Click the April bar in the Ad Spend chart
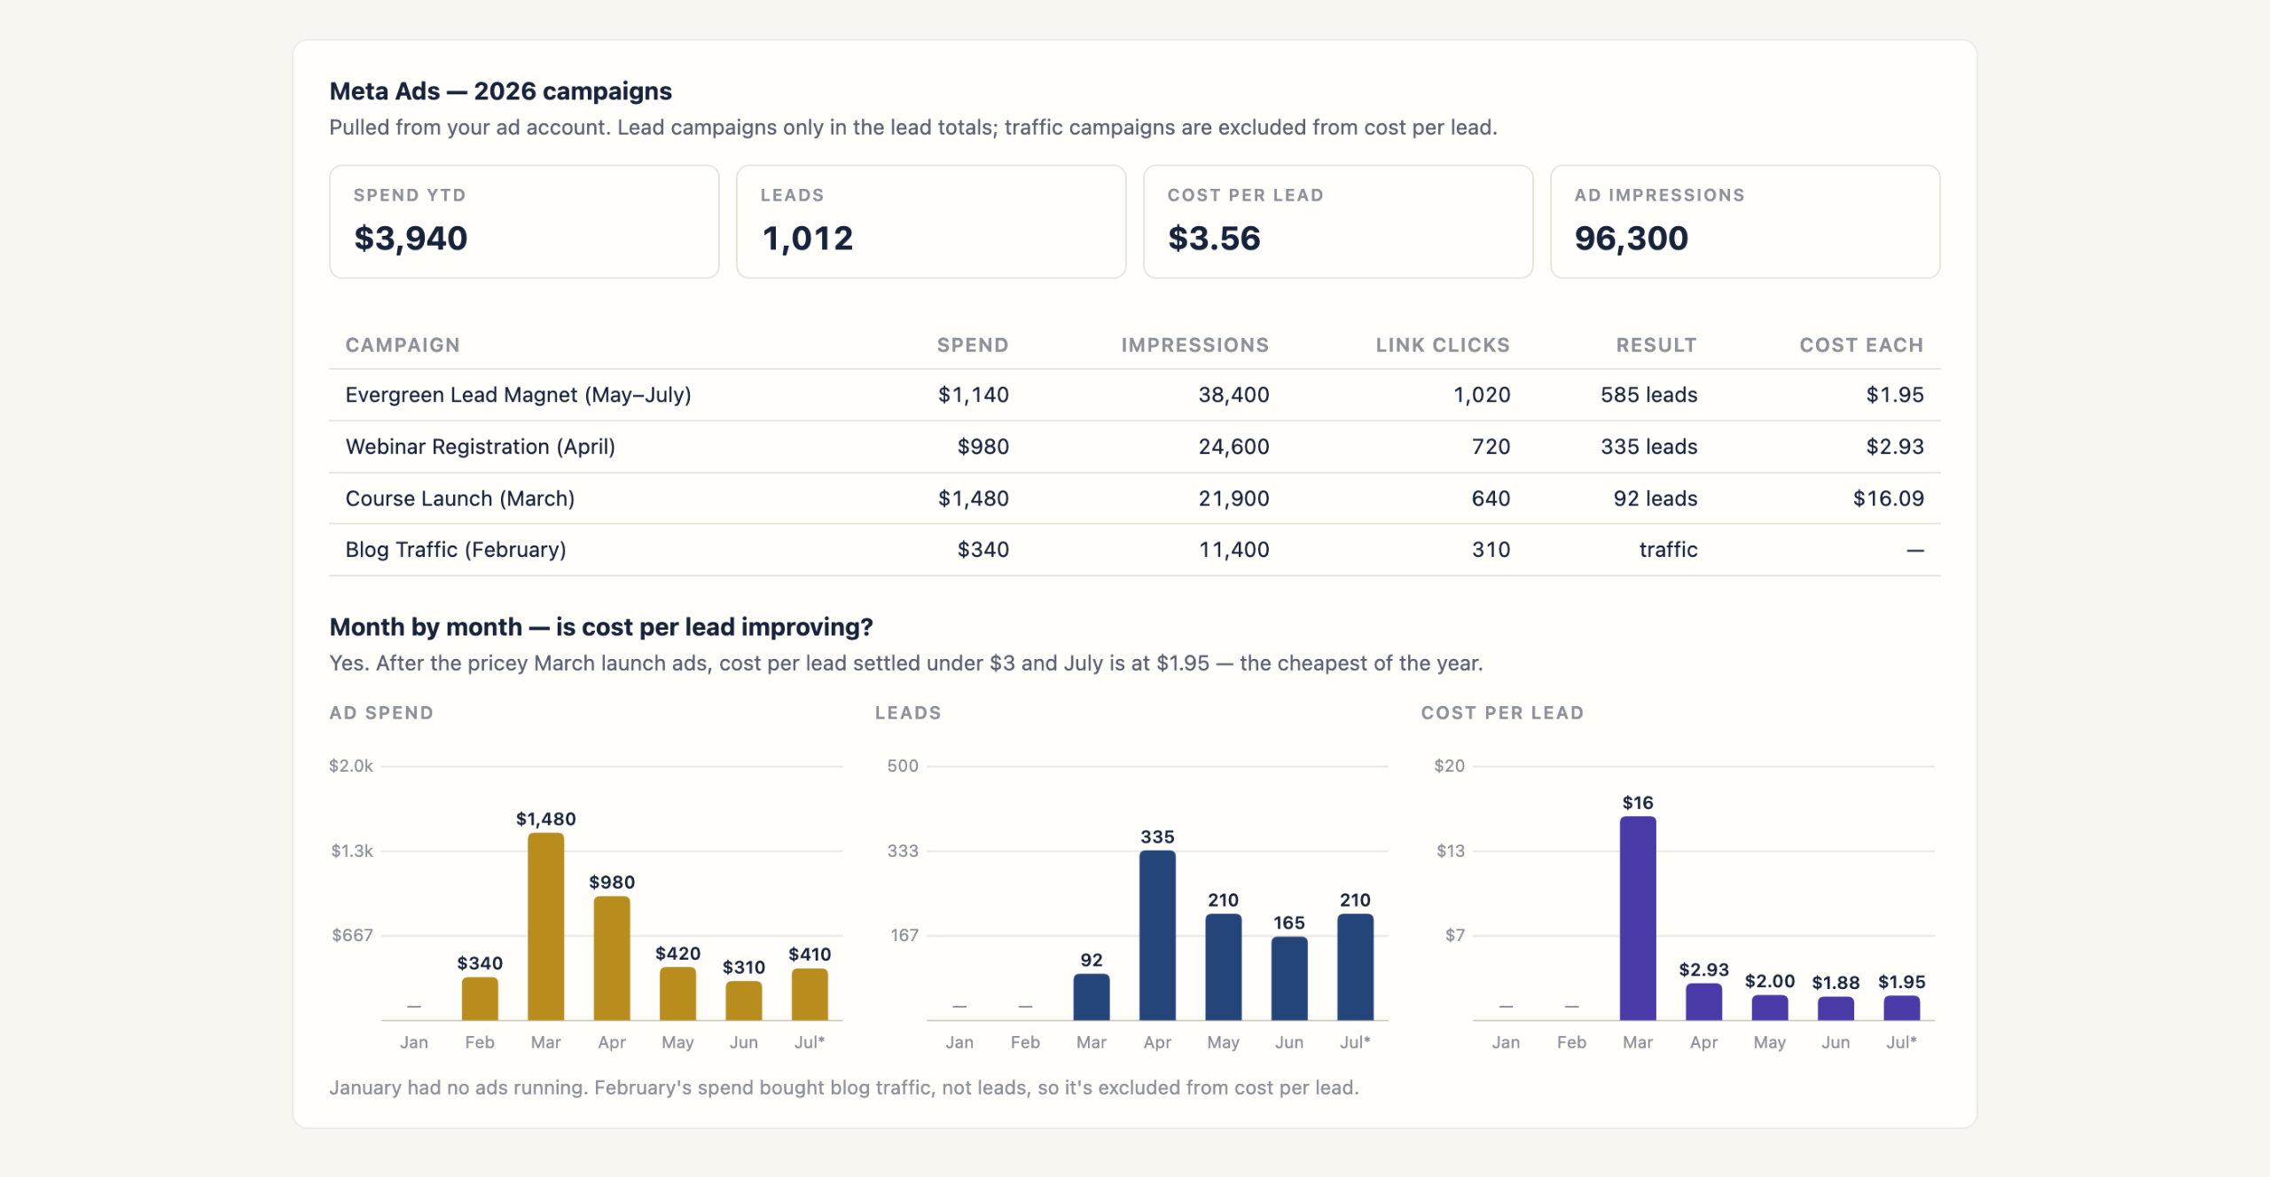Viewport: 2270px width, 1177px height. [612, 958]
